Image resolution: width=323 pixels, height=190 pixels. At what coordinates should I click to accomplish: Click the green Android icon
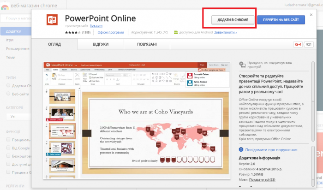pyautogui.click(x=175, y=32)
